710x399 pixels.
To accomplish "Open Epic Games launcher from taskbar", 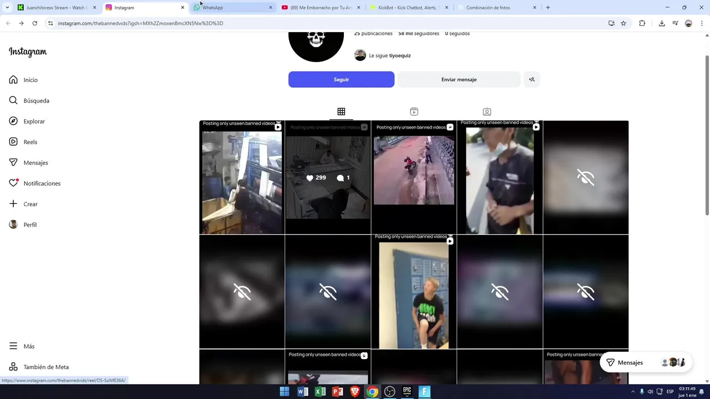I will click(407, 392).
